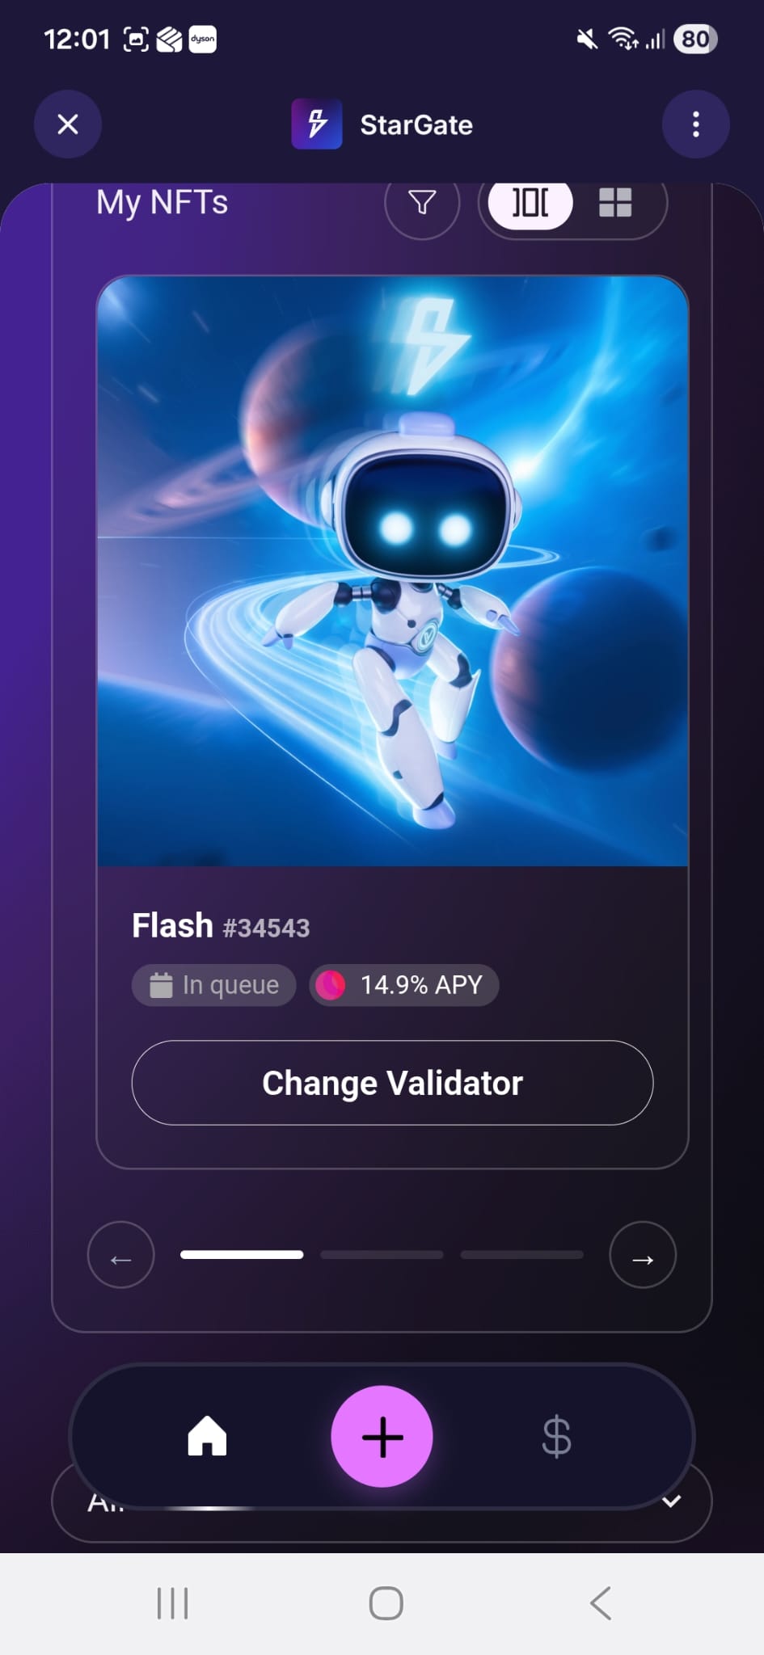Switch to grid view layout
764x1655 pixels.
[615, 202]
